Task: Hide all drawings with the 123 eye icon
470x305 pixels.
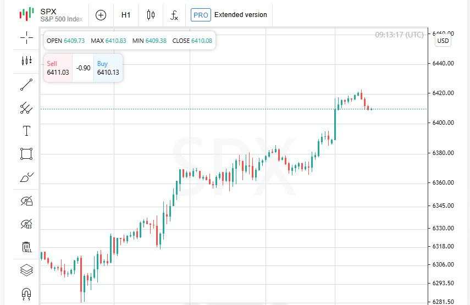Action: (26, 224)
